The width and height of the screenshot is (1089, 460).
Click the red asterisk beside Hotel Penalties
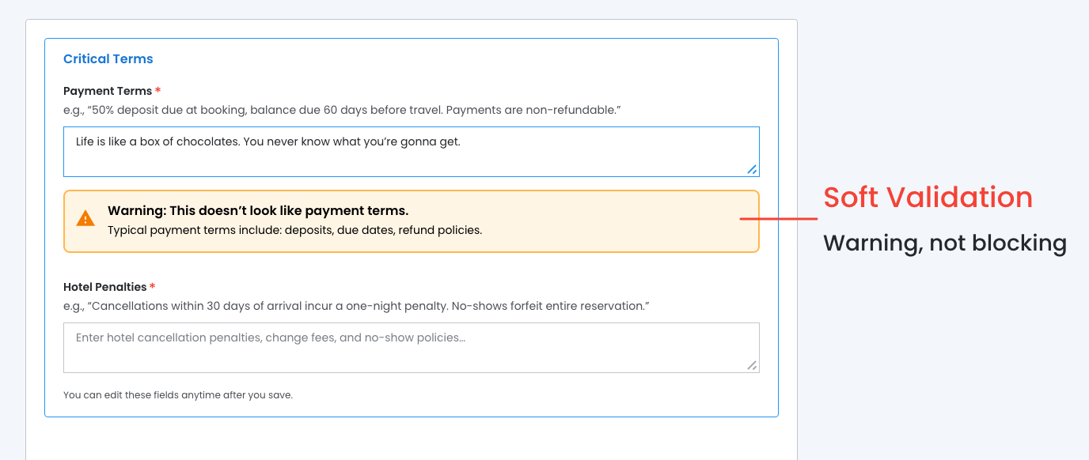(153, 287)
